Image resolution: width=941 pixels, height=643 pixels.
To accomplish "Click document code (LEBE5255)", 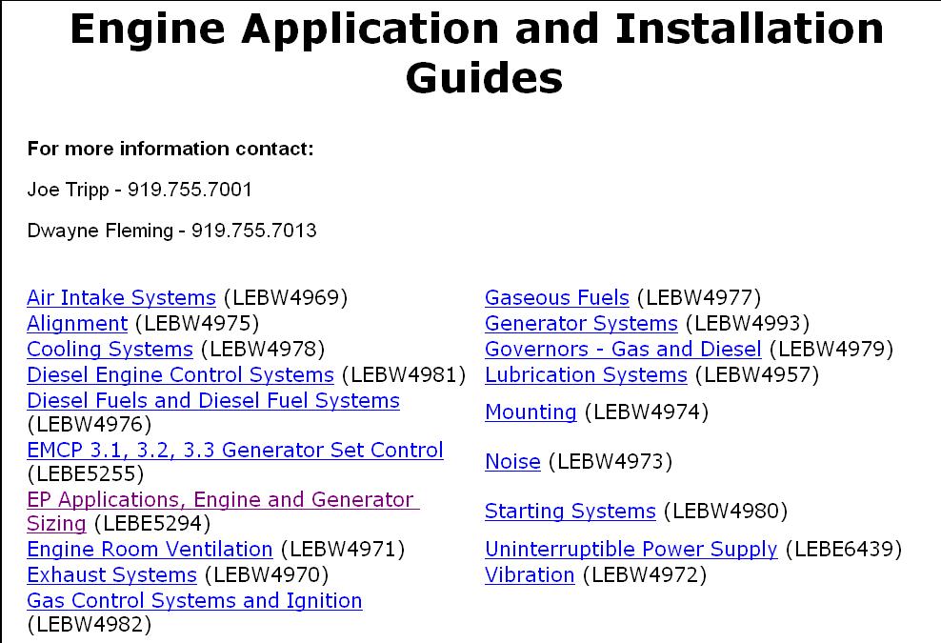I will pyautogui.click(x=86, y=474).
